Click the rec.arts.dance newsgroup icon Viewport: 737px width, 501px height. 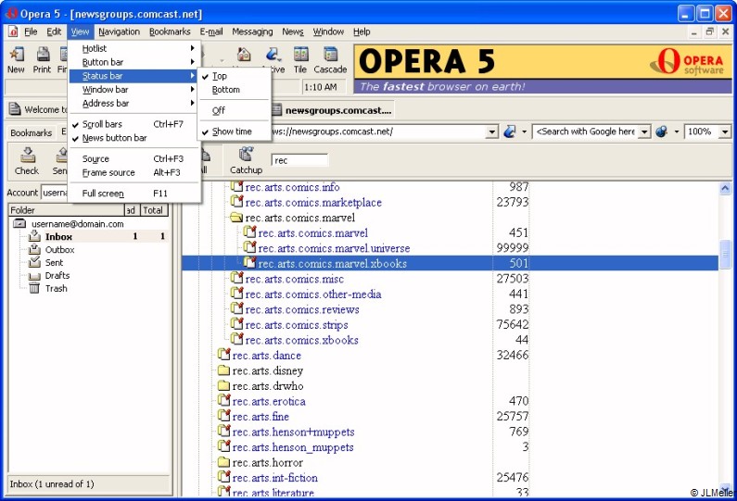pyautogui.click(x=224, y=355)
